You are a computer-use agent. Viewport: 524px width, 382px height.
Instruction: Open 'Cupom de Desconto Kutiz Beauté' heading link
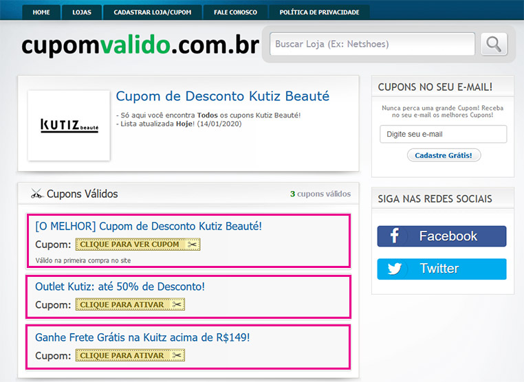223,96
